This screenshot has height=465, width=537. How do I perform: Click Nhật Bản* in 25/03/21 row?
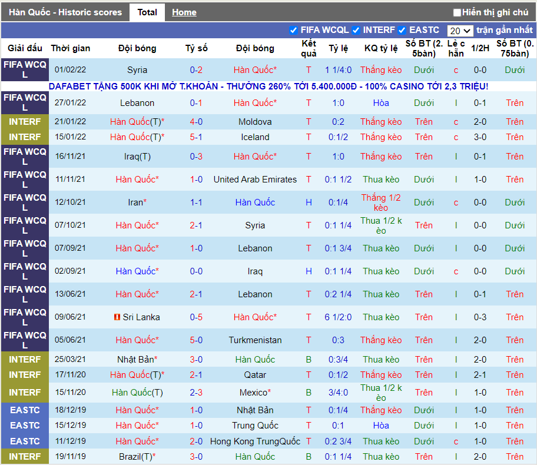pos(137,360)
